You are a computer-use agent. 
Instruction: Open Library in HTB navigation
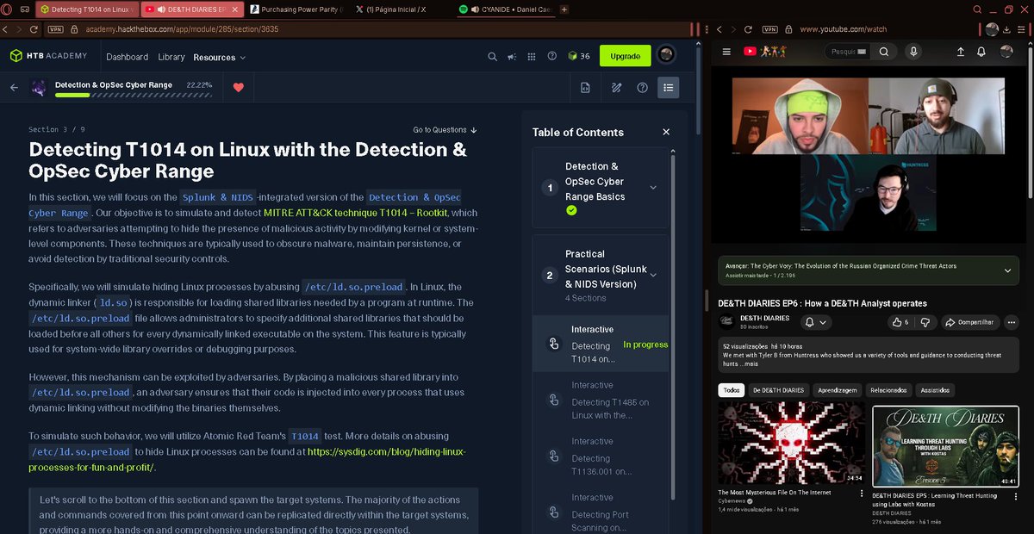[171, 57]
